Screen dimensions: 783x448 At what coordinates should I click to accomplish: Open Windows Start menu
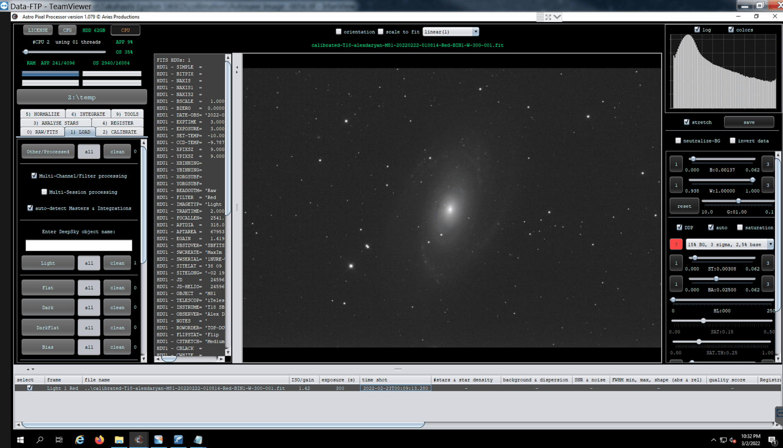[x=20, y=440]
